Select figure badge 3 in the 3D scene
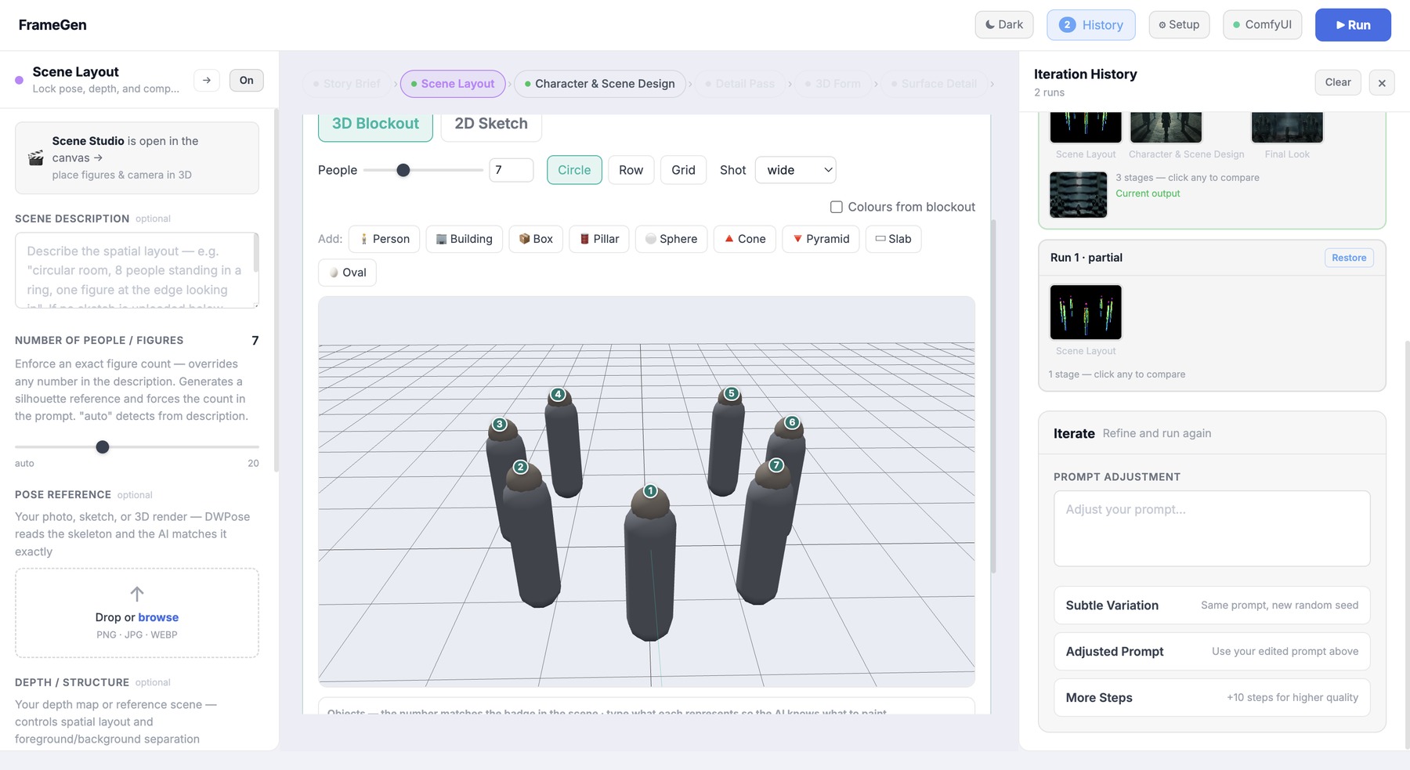 click(499, 425)
